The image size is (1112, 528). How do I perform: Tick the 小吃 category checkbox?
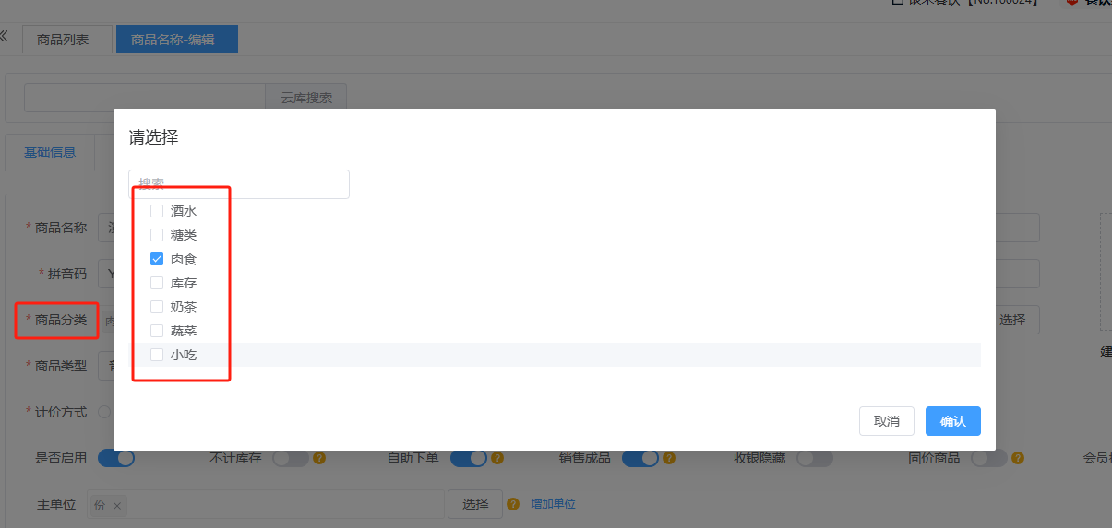tap(157, 355)
